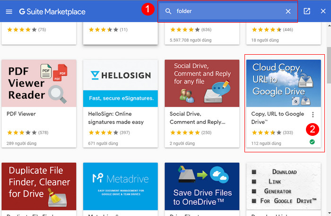The image size is (331, 216).
Task: Click 'Copy, URL to Google Drive' title
Action: [x=278, y=118]
